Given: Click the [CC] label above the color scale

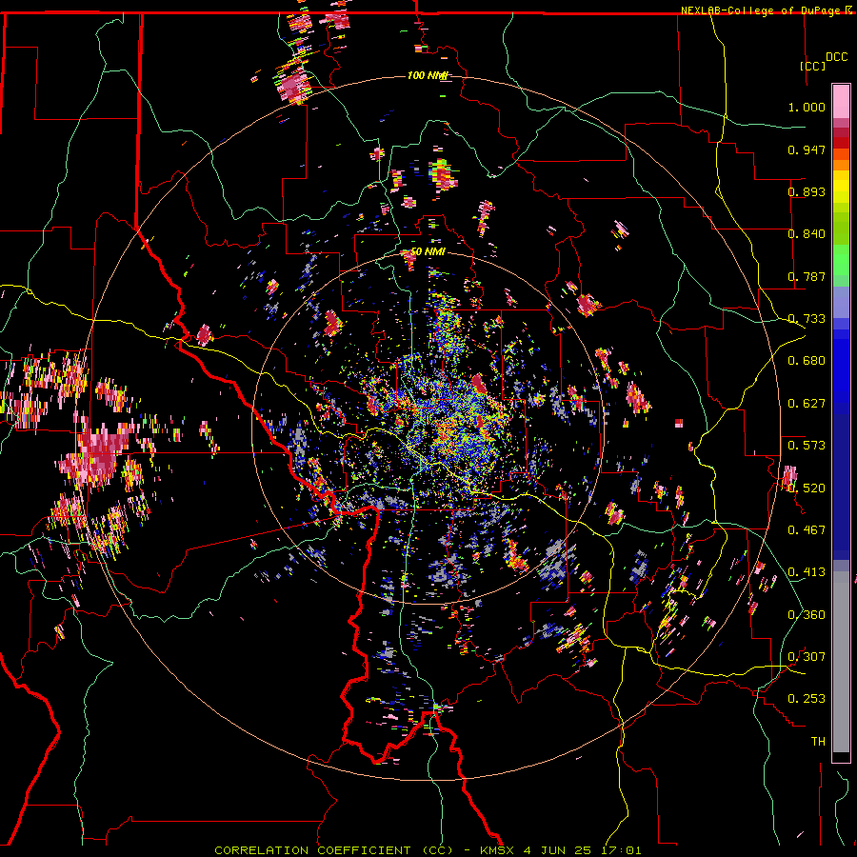Looking at the screenshot, I should (x=813, y=66).
